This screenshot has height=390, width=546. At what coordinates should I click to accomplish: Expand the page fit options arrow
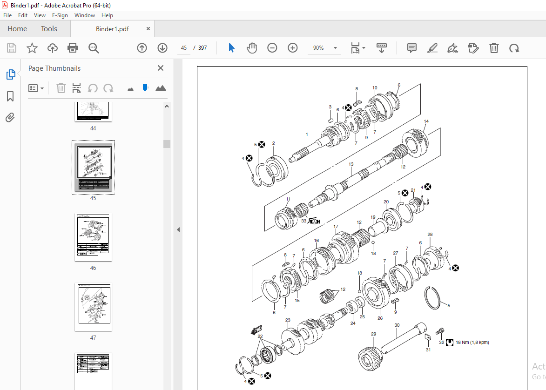pyautogui.click(x=364, y=48)
